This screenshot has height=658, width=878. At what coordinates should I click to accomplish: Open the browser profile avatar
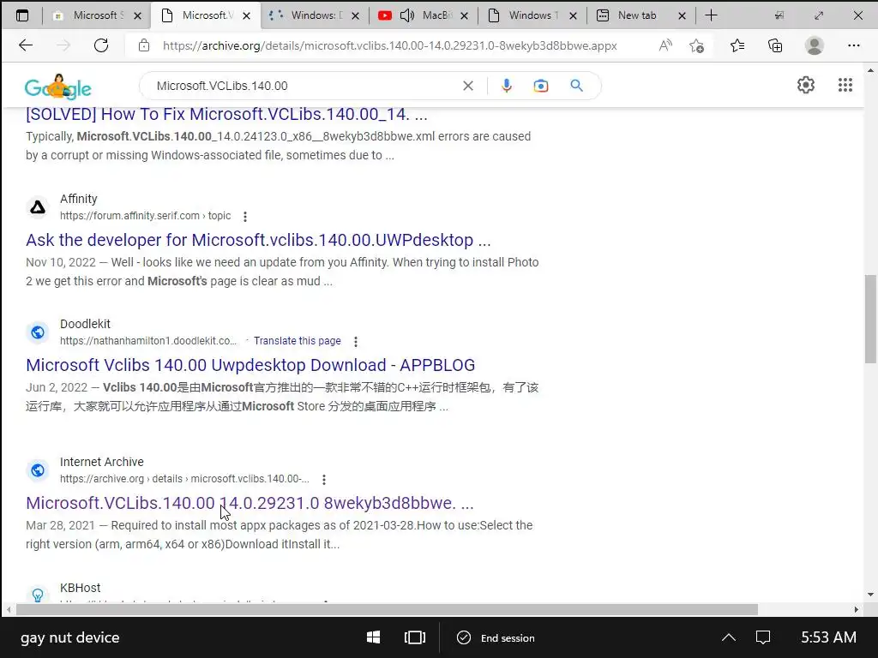815,45
